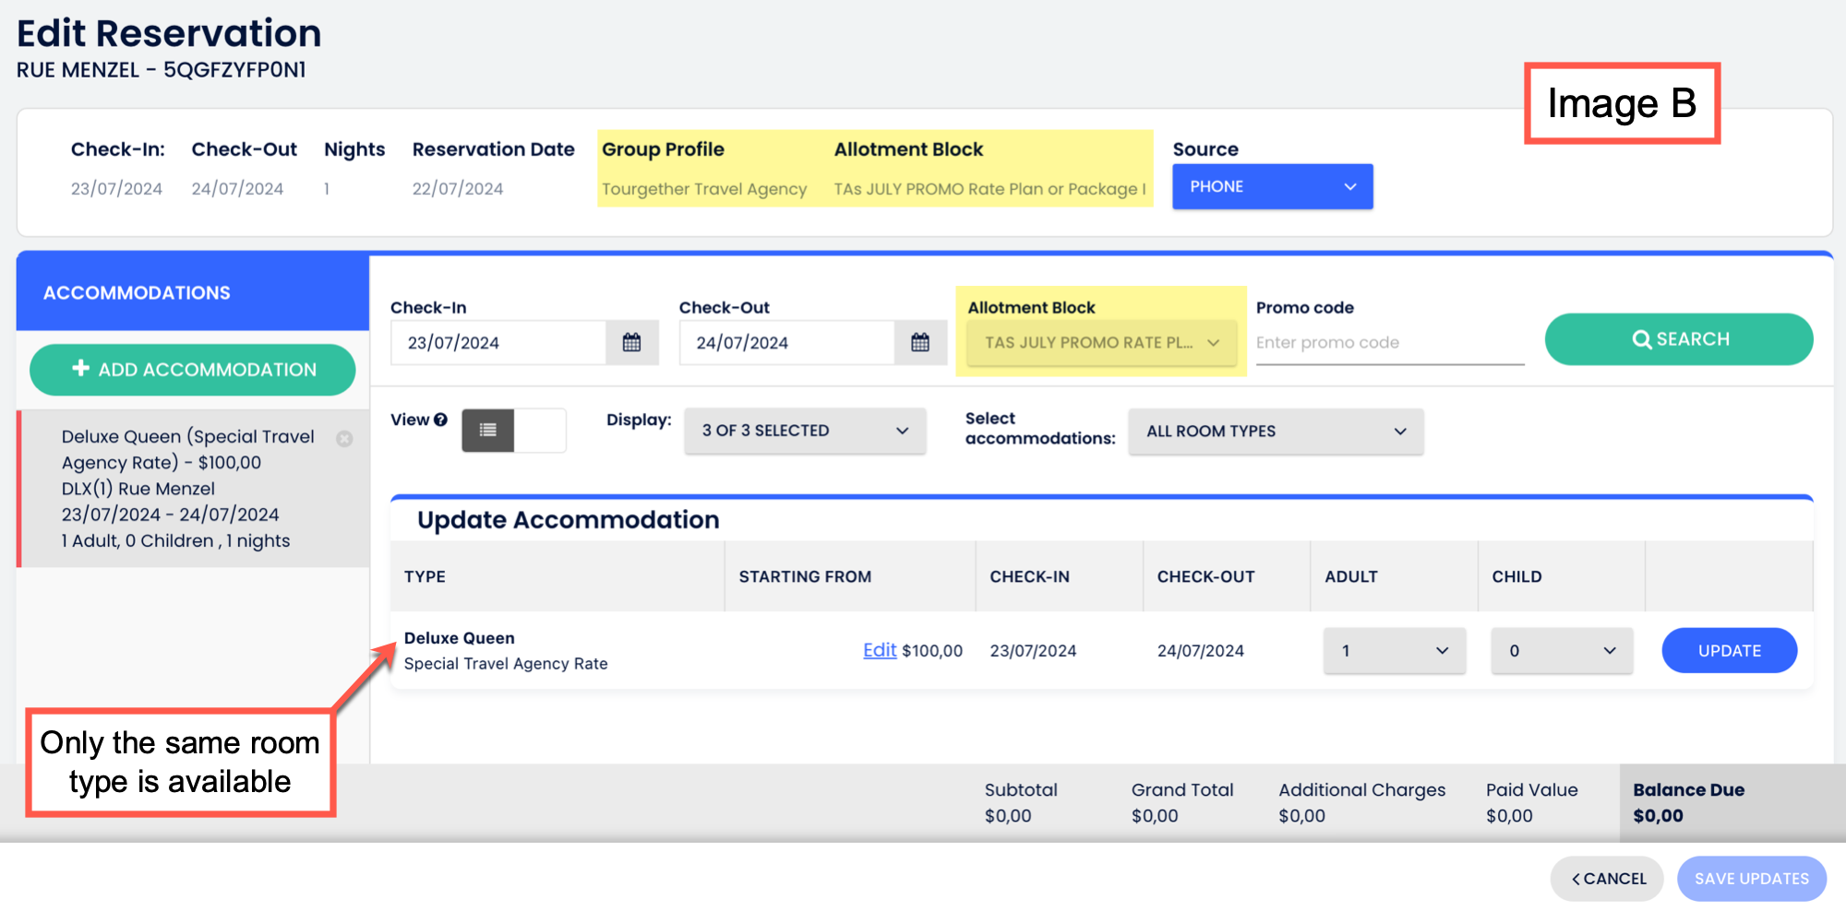Open the Allotment Block dropdown
Screen dimensions: 1846x911
[1101, 343]
